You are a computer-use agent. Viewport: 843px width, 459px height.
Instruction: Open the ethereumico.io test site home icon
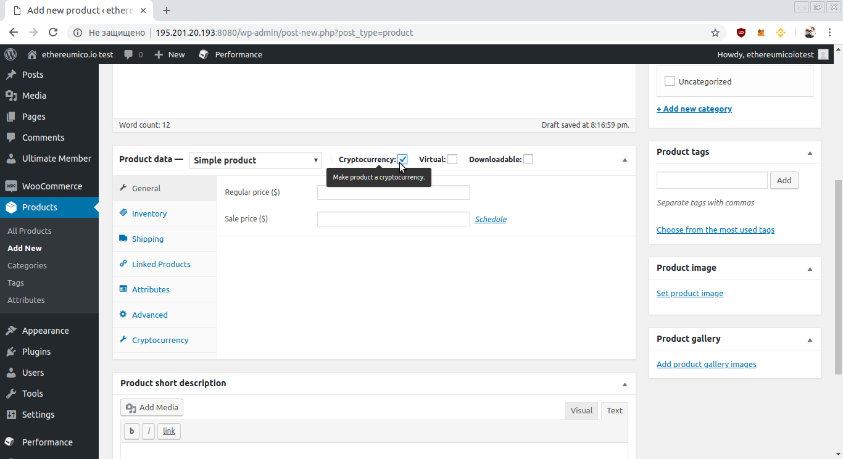pyautogui.click(x=33, y=54)
